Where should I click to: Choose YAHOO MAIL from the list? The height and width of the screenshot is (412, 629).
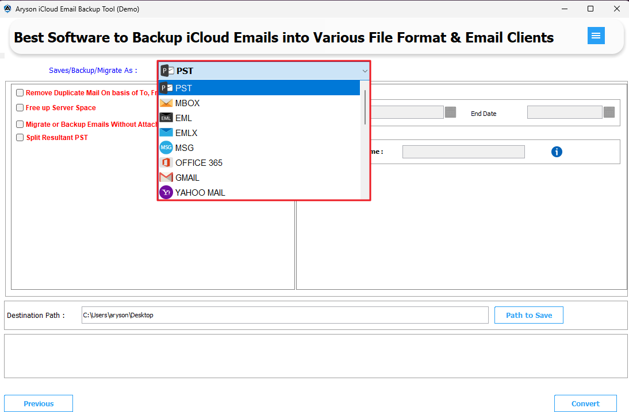click(259, 193)
